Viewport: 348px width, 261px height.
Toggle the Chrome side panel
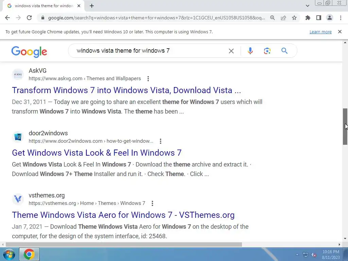(319, 18)
